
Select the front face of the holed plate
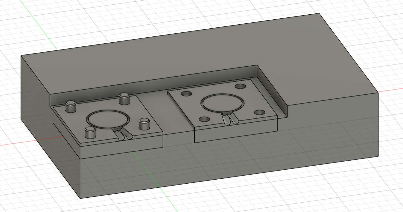pos(236,129)
